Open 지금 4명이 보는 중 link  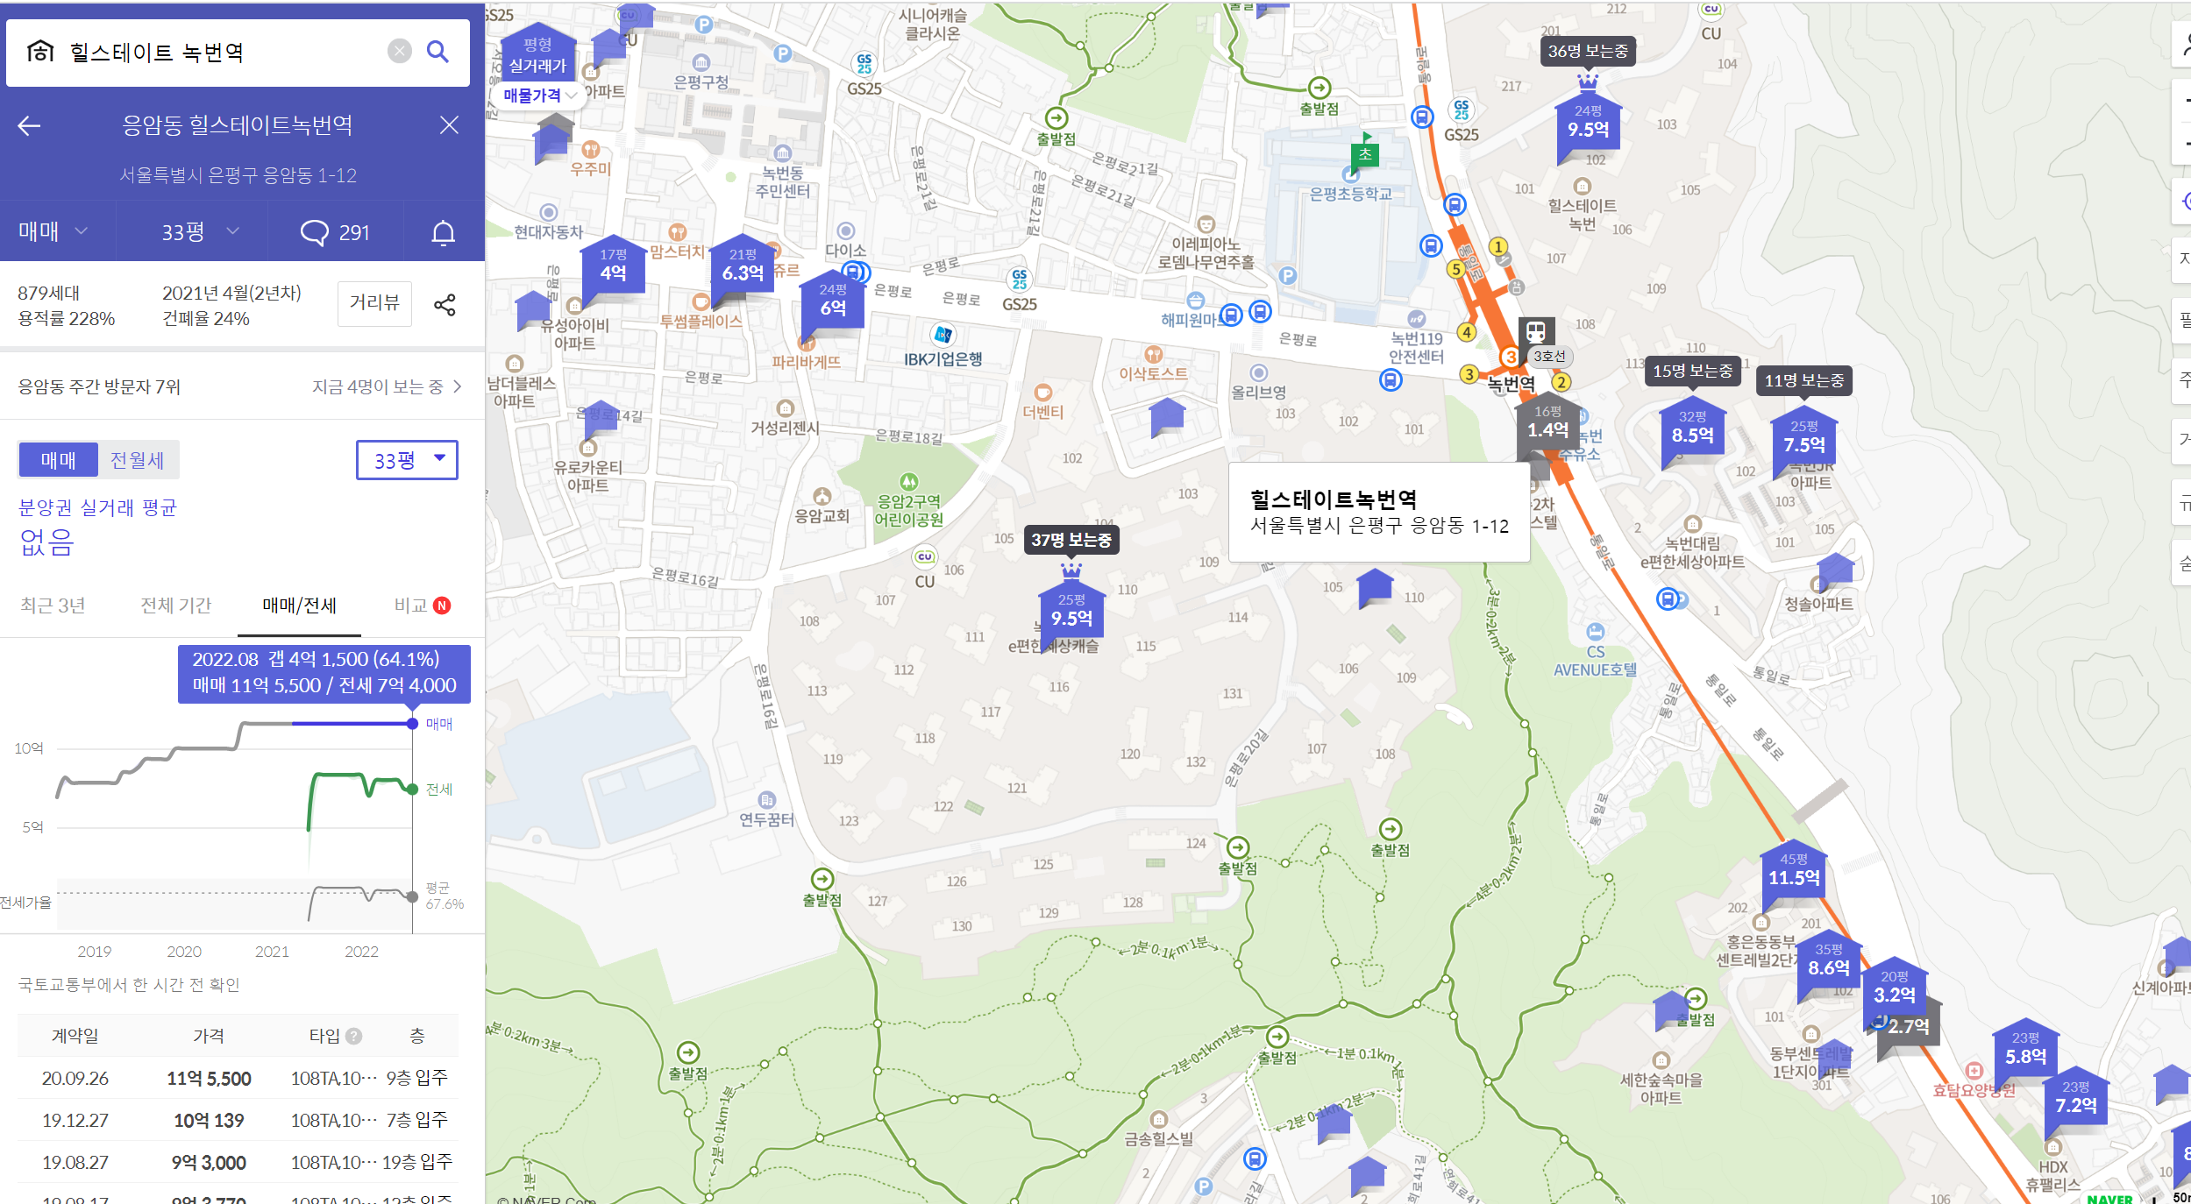387,386
